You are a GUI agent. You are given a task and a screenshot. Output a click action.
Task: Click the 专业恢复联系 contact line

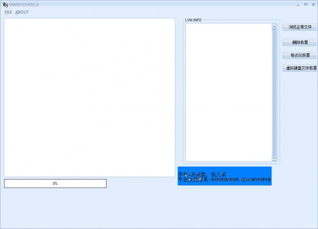tap(224, 180)
